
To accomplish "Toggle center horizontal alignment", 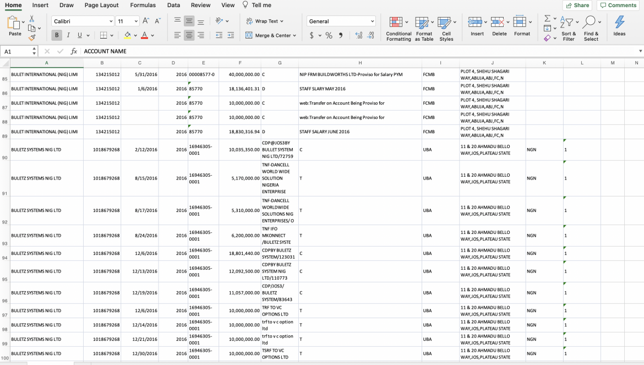I will pos(189,35).
